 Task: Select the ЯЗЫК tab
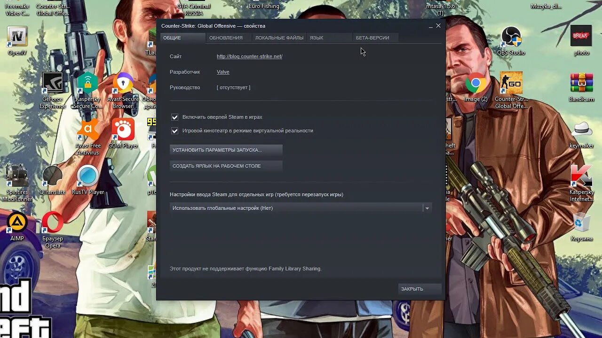[329, 38]
